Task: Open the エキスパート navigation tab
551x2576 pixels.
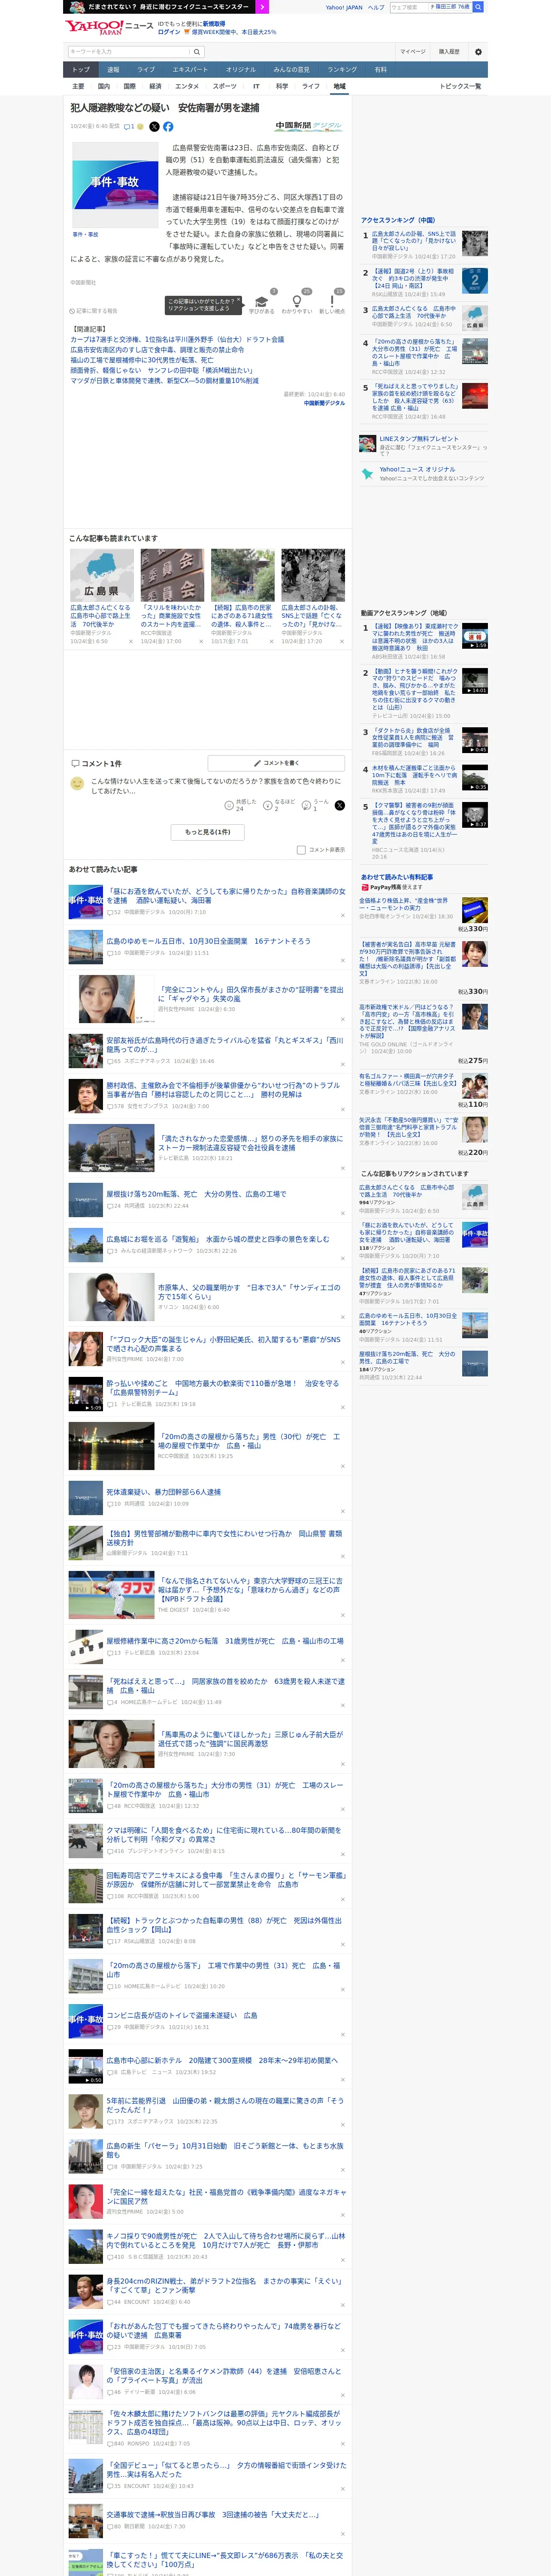Action: point(190,70)
